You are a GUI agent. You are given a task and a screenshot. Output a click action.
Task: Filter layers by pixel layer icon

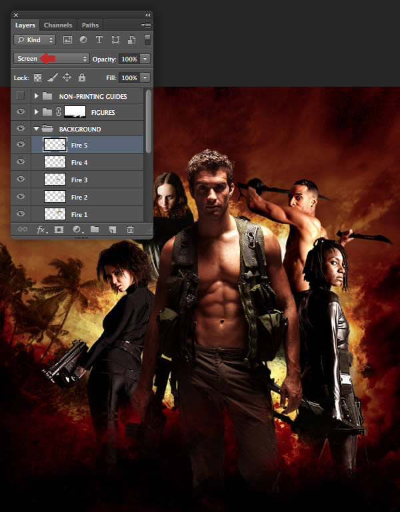[67, 40]
